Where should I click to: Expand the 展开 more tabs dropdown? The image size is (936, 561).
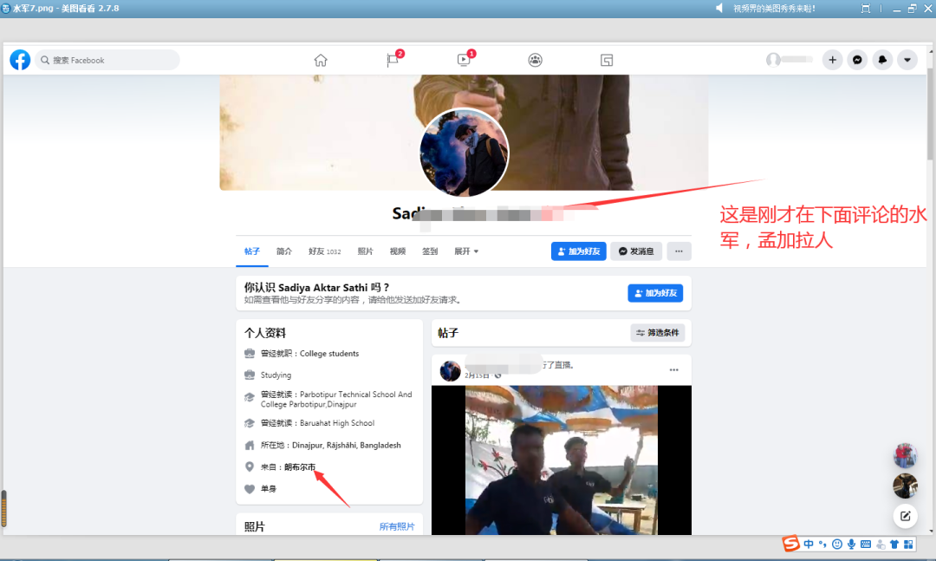click(x=466, y=251)
